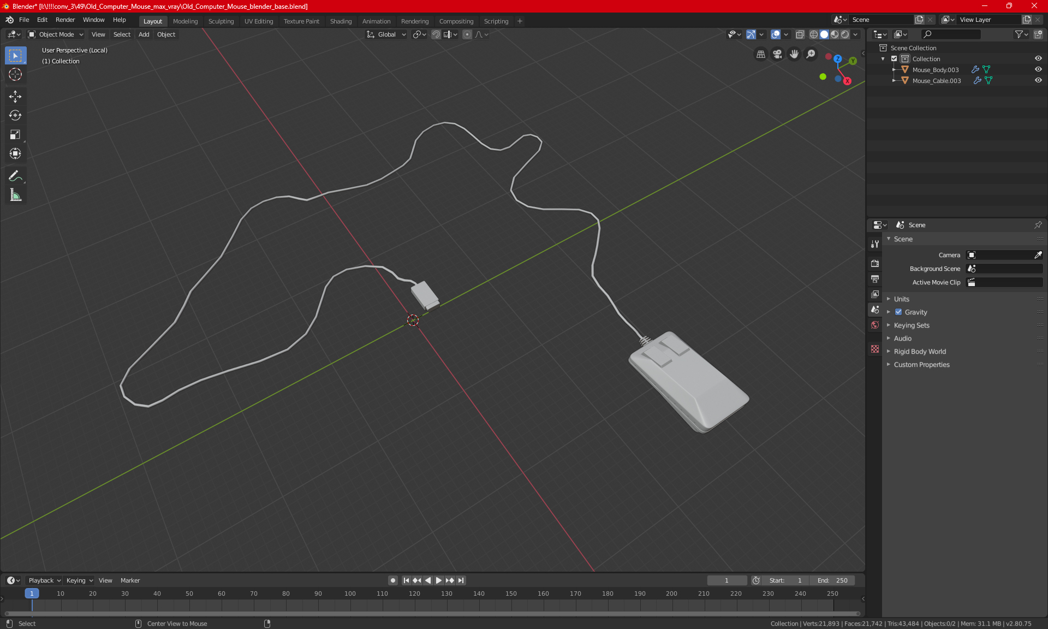
Task: Expand Mouse_Body.003 tree item
Action: coord(894,69)
